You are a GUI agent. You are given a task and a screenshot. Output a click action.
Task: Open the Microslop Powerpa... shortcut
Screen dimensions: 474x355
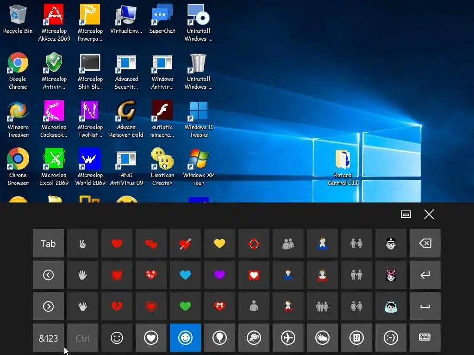click(90, 23)
